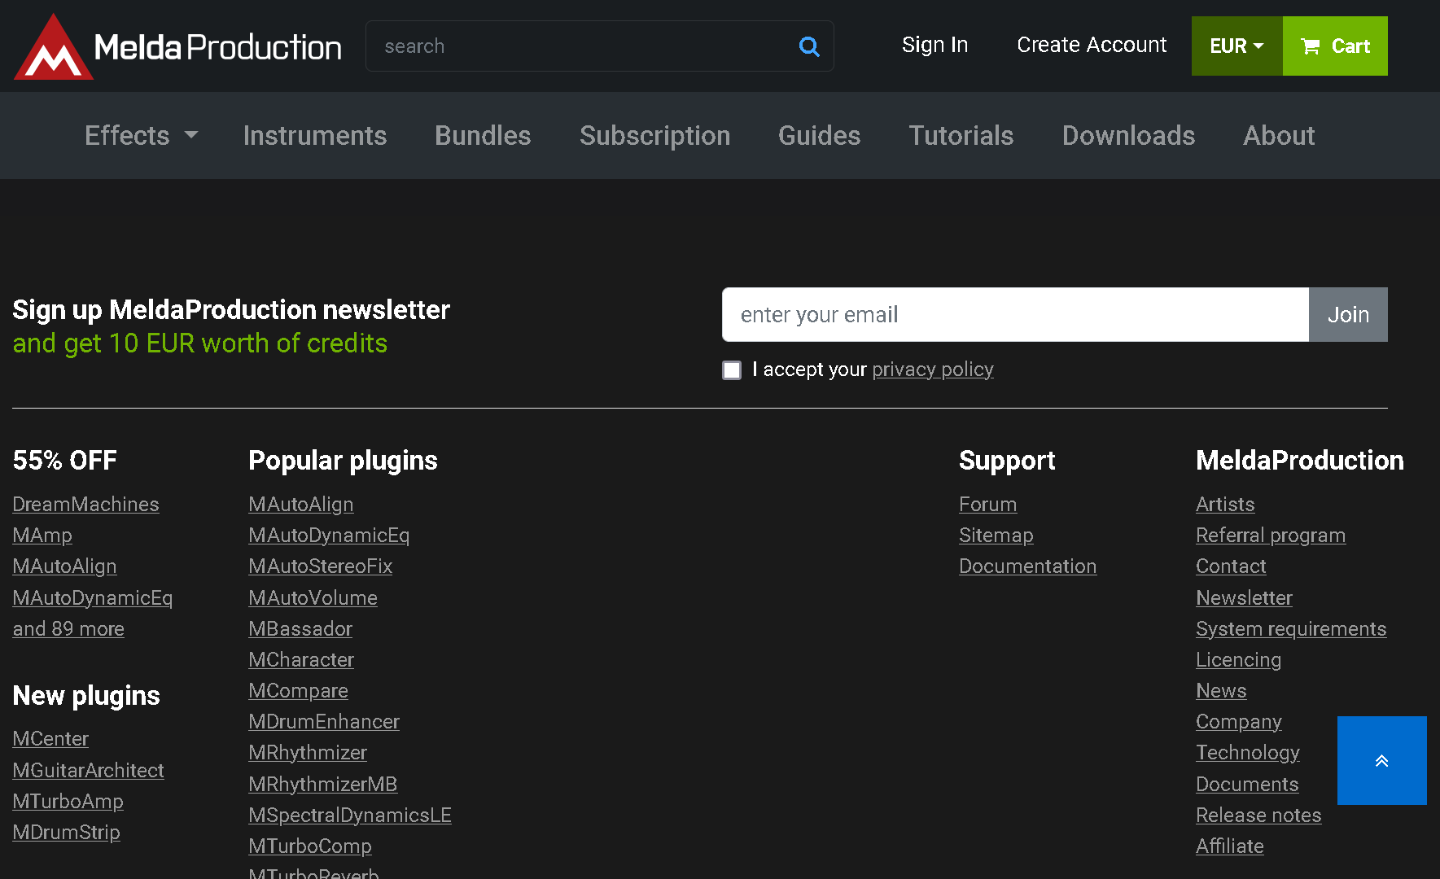The image size is (1440, 879).
Task: Click Sign In
Action: click(934, 45)
